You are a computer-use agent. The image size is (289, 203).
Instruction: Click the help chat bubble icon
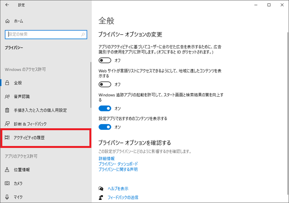(101, 188)
